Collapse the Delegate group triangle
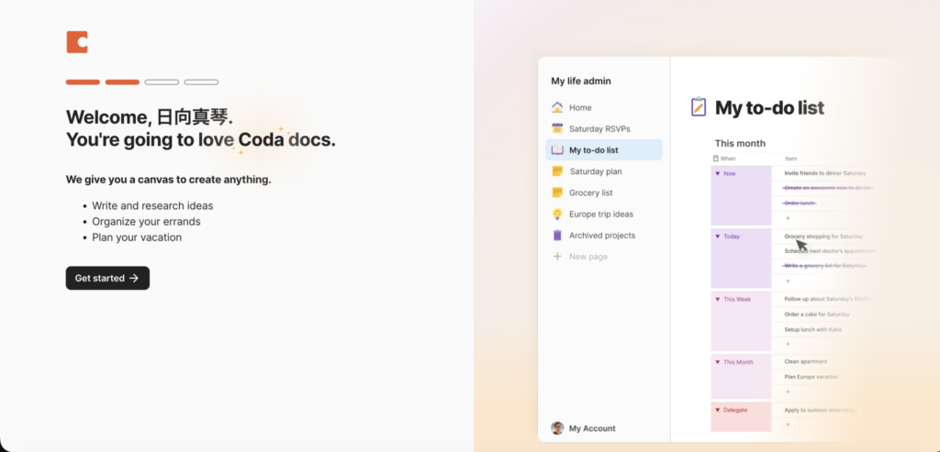 click(x=717, y=410)
